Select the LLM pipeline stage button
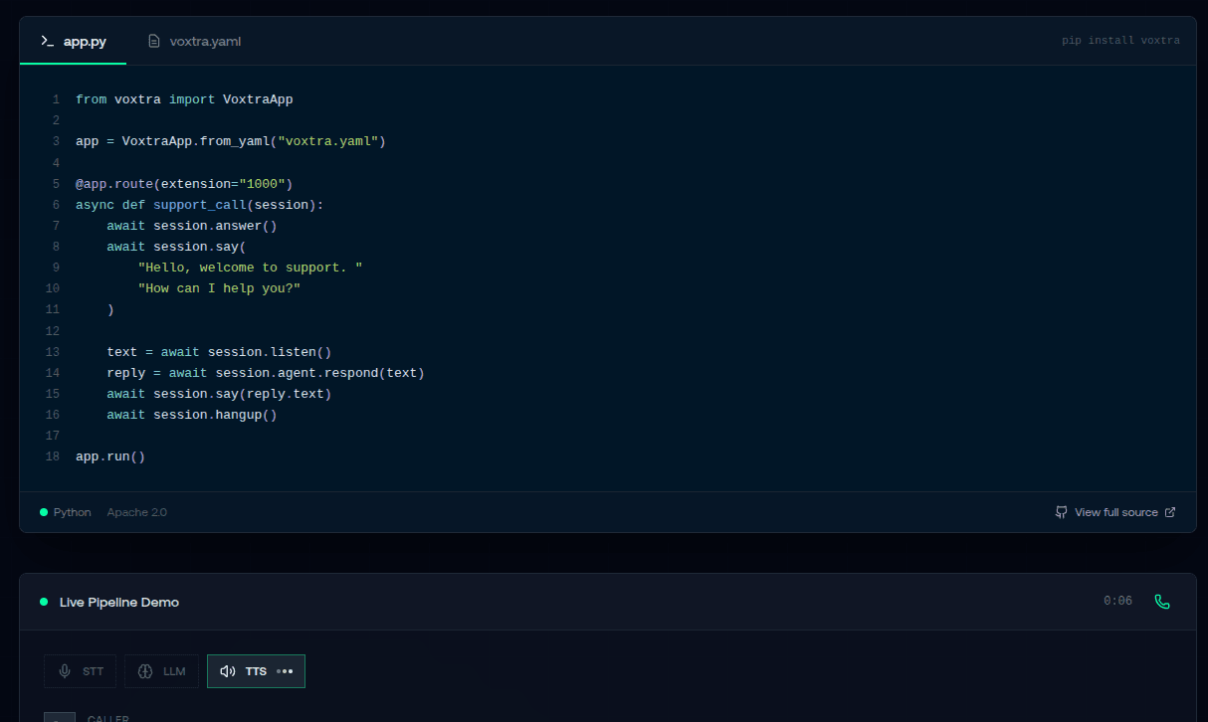 [161, 671]
